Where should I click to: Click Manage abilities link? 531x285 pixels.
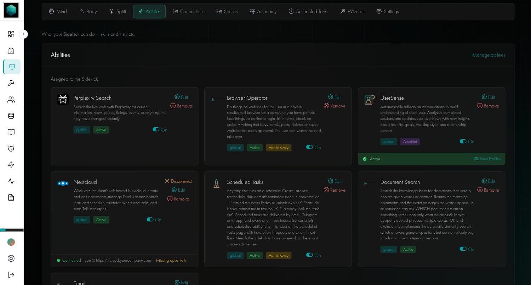pyautogui.click(x=489, y=55)
